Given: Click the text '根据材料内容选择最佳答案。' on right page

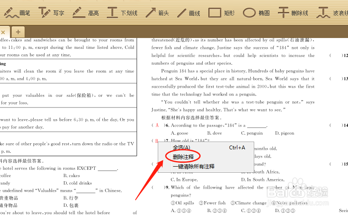Looking at the screenshot, I should coord(192,118).
